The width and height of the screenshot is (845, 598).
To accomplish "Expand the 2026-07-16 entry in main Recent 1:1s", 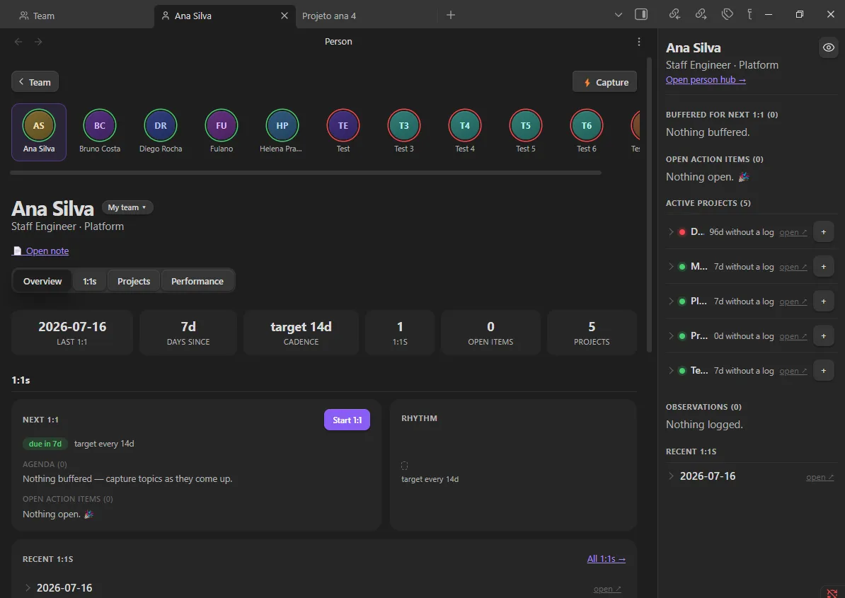I will (28, 588).
